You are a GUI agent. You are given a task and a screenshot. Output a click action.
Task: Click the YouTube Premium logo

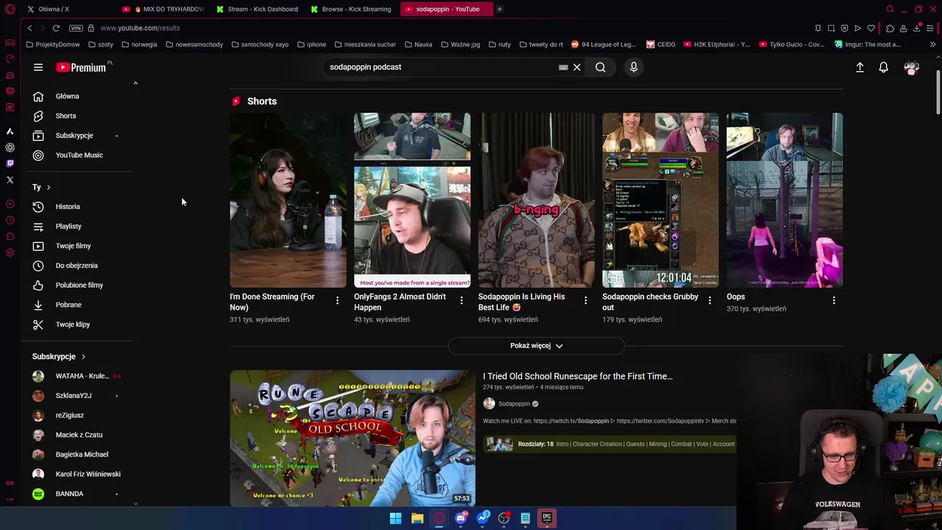[x=81, y=67]
